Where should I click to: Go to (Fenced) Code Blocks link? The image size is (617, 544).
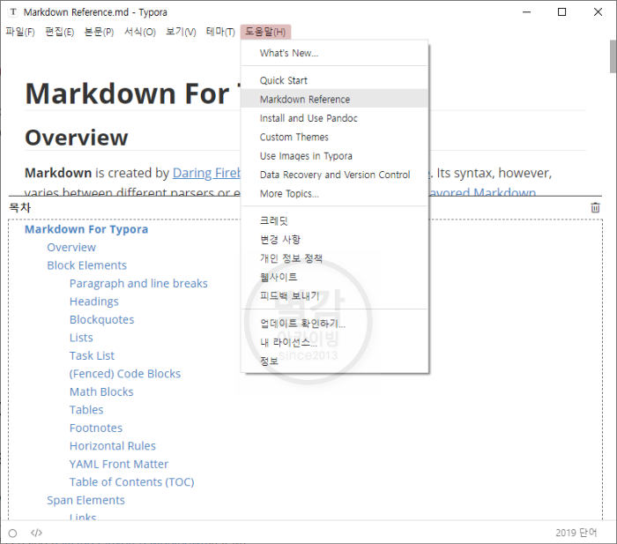tap(125, 374)
